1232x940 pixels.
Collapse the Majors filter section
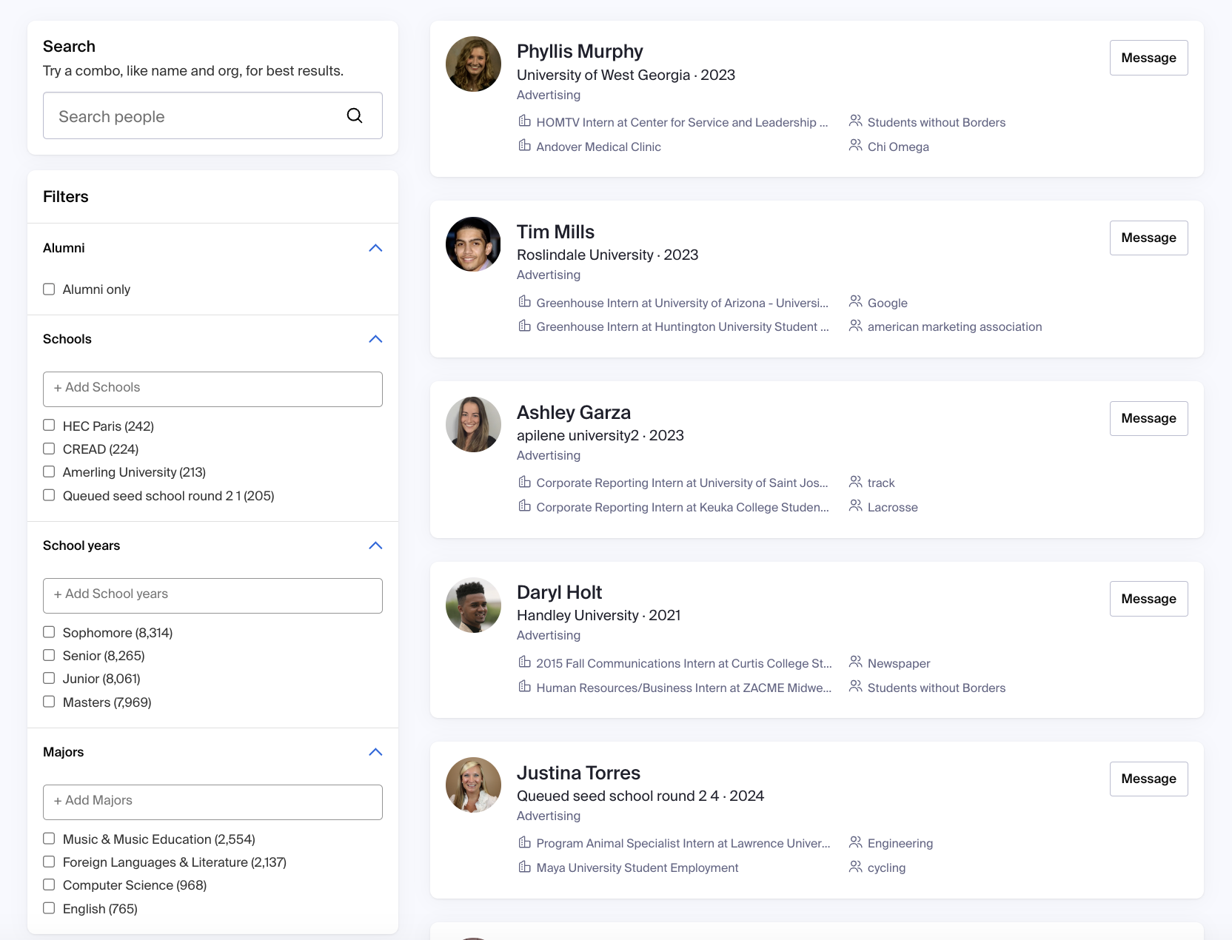(x=375, y=752)
